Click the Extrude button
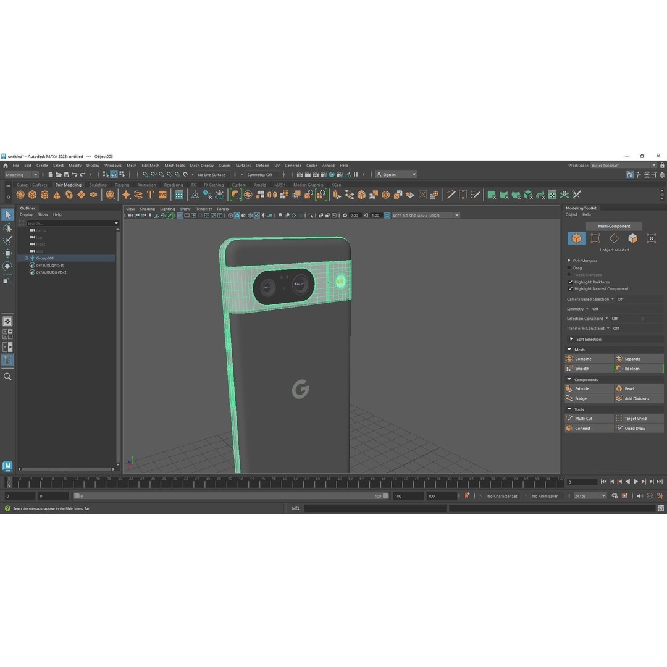Screen dimensions: 667x667 coord(590,389)
